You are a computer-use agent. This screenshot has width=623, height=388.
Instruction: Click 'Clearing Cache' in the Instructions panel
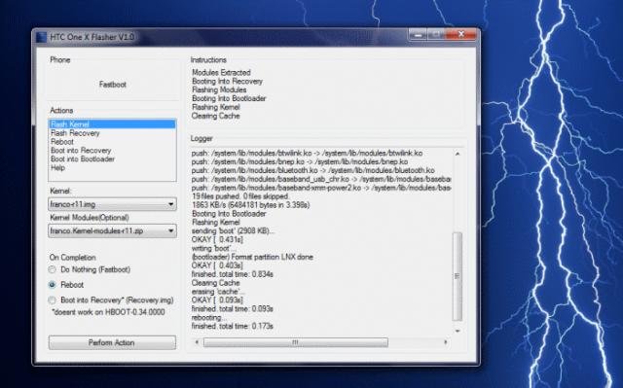(x=216, y=117)
